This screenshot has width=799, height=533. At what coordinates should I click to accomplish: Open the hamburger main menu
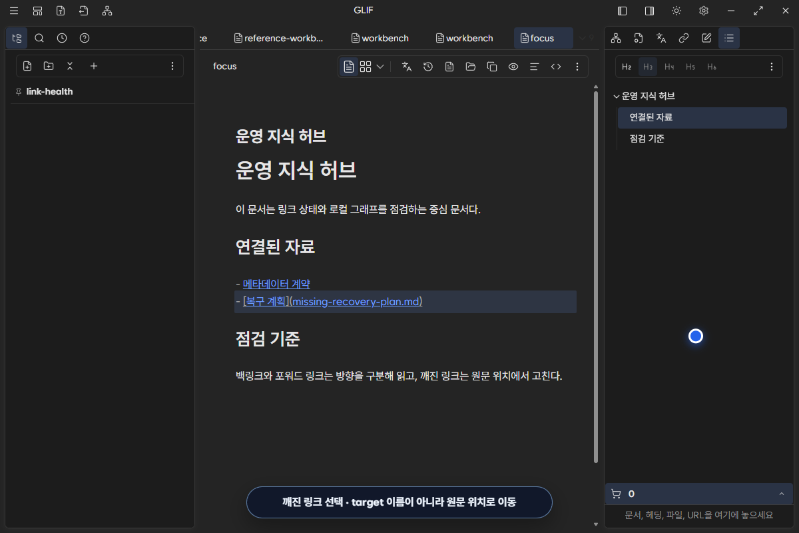(14, 11)
